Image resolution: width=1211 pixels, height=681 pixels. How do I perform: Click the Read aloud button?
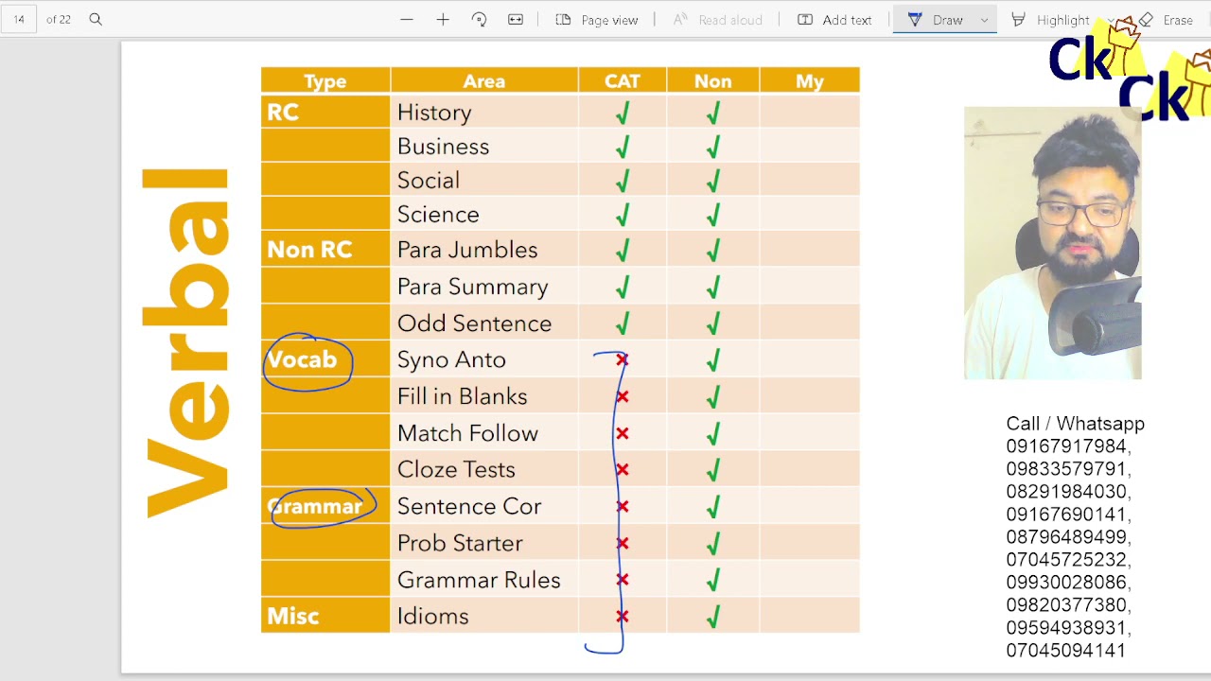pos(717,19)
